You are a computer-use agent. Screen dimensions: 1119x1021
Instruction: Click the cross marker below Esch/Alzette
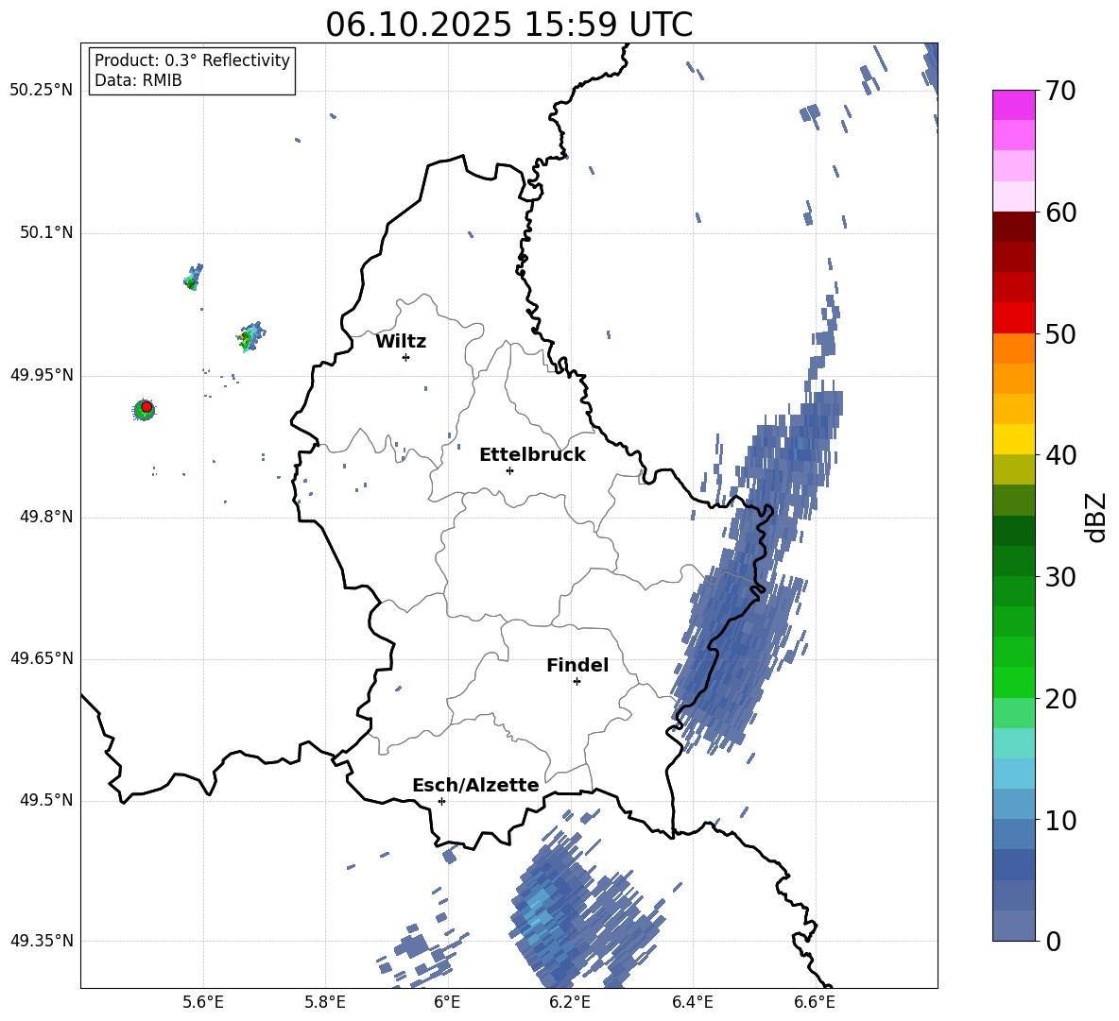[x=441, y=801]
